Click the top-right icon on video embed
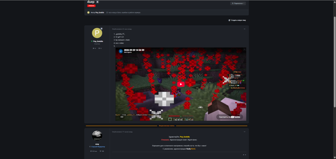The image size is (336, 159). point(244,49)
